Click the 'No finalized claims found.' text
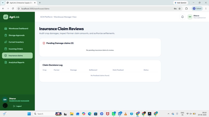 coord(100,75)
